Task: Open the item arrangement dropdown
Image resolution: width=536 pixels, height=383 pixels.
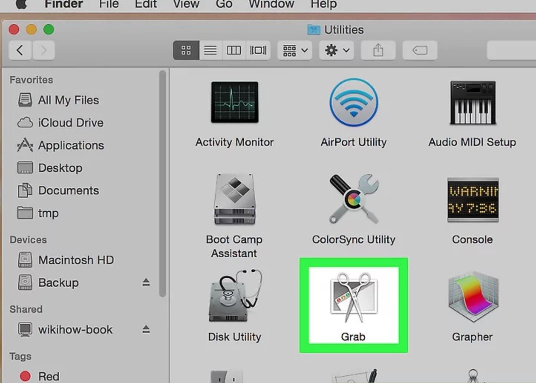Action: 295,50
